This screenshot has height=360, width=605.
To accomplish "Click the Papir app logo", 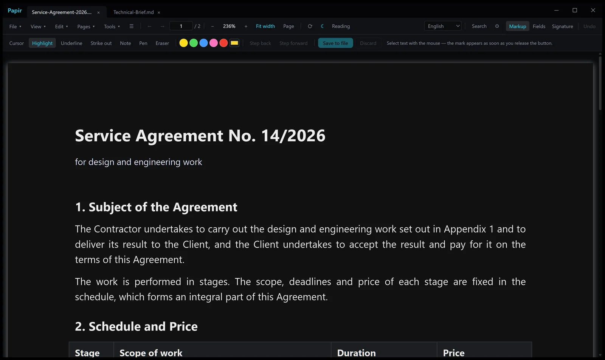I will tap(15, 11).
